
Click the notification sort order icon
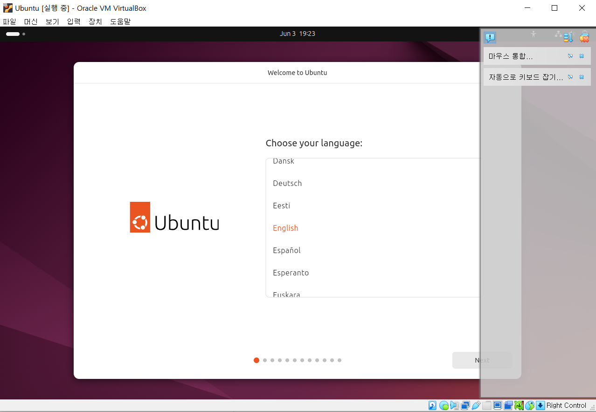568,37
